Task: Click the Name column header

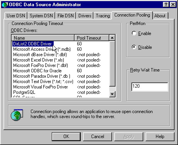Action: coord(43,38)
